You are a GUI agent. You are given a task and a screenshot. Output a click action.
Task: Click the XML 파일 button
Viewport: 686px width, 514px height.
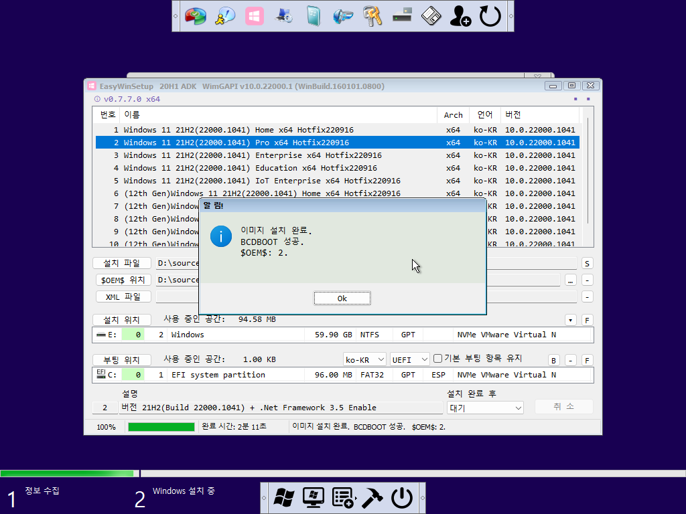coord(123,296)
